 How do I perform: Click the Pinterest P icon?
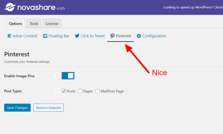[112, 36]
